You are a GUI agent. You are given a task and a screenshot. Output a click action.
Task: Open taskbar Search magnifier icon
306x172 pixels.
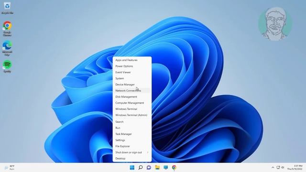pyautogui.click(x=141, y=167)
